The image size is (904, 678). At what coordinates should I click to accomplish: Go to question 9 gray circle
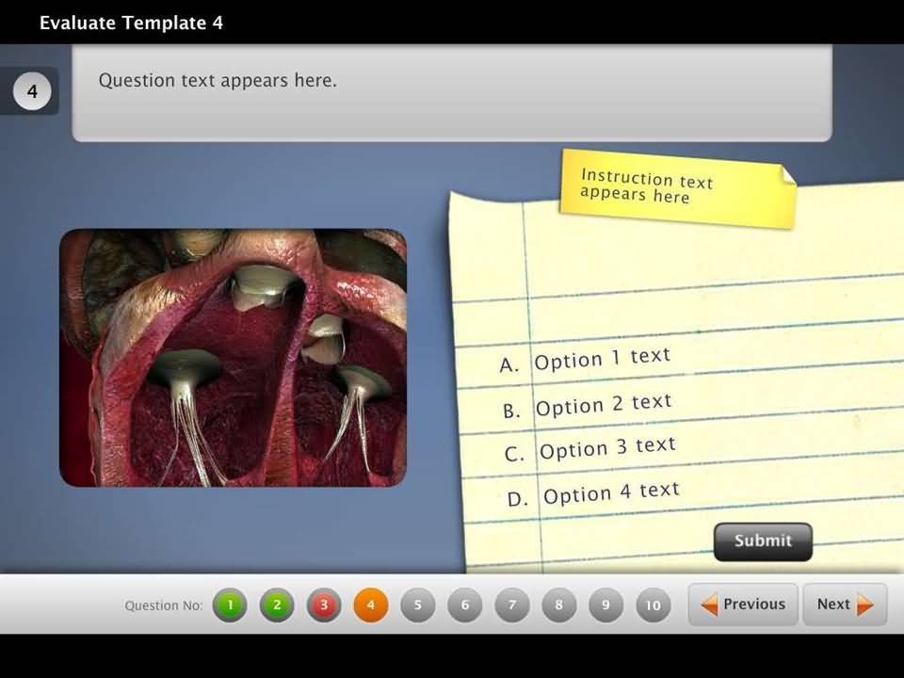606,605
